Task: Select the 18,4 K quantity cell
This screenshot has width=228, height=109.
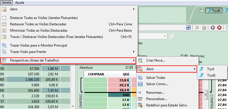Action: pyautogui.click(x=119, y=90)
